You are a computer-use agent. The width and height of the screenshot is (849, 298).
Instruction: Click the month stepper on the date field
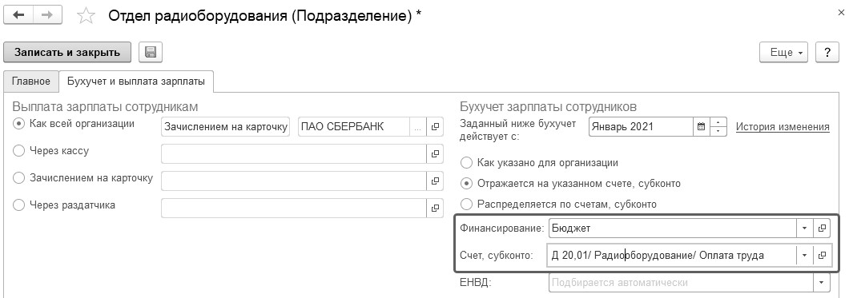[x=718, y=127]
